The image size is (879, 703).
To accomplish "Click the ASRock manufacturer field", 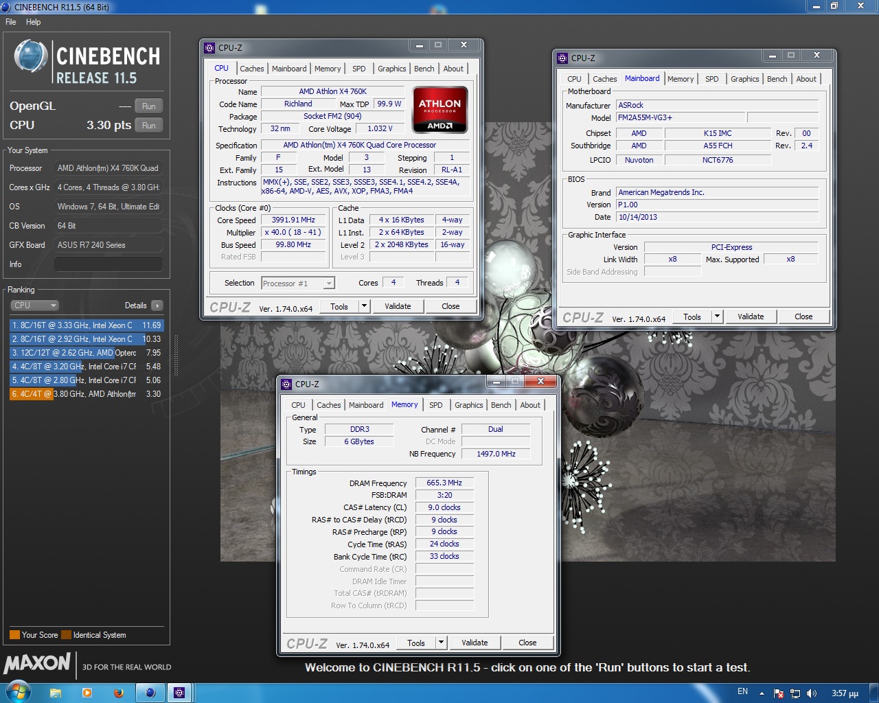I will (718, 106).
